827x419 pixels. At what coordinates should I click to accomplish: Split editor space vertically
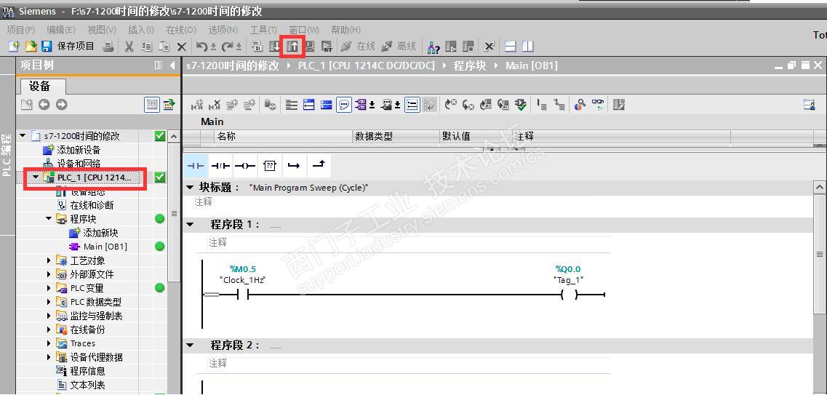pyautogui.click(x=528, y=47)
